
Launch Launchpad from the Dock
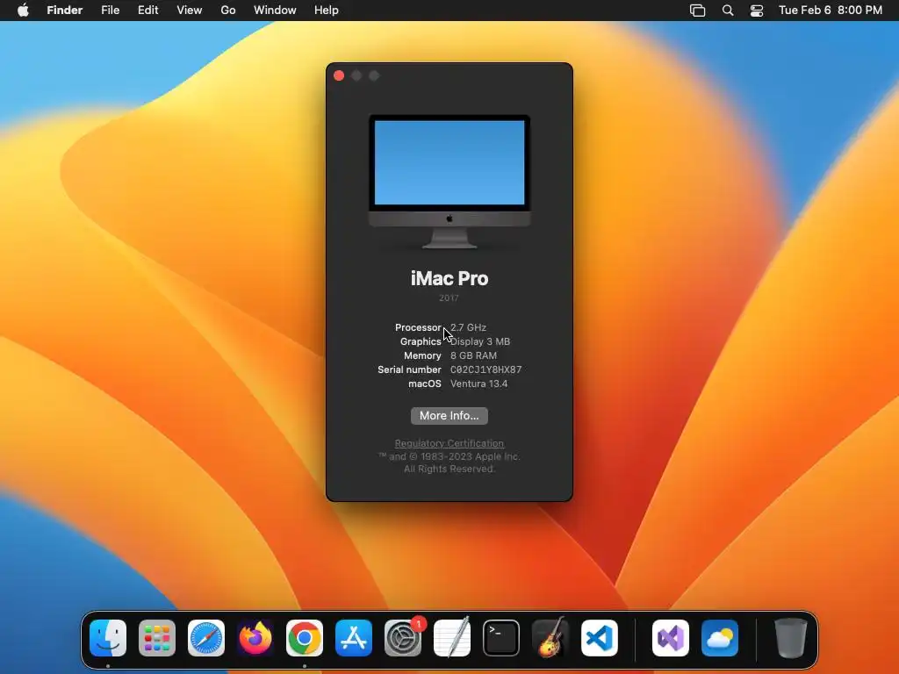(157, 638)
